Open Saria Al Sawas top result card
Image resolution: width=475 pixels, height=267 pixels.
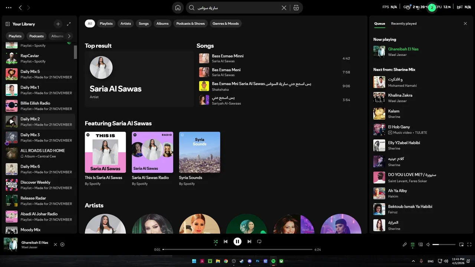(139, 79)
